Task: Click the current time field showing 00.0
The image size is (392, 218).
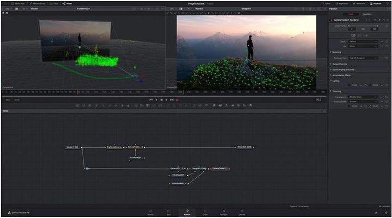Action: click(318, 99)
